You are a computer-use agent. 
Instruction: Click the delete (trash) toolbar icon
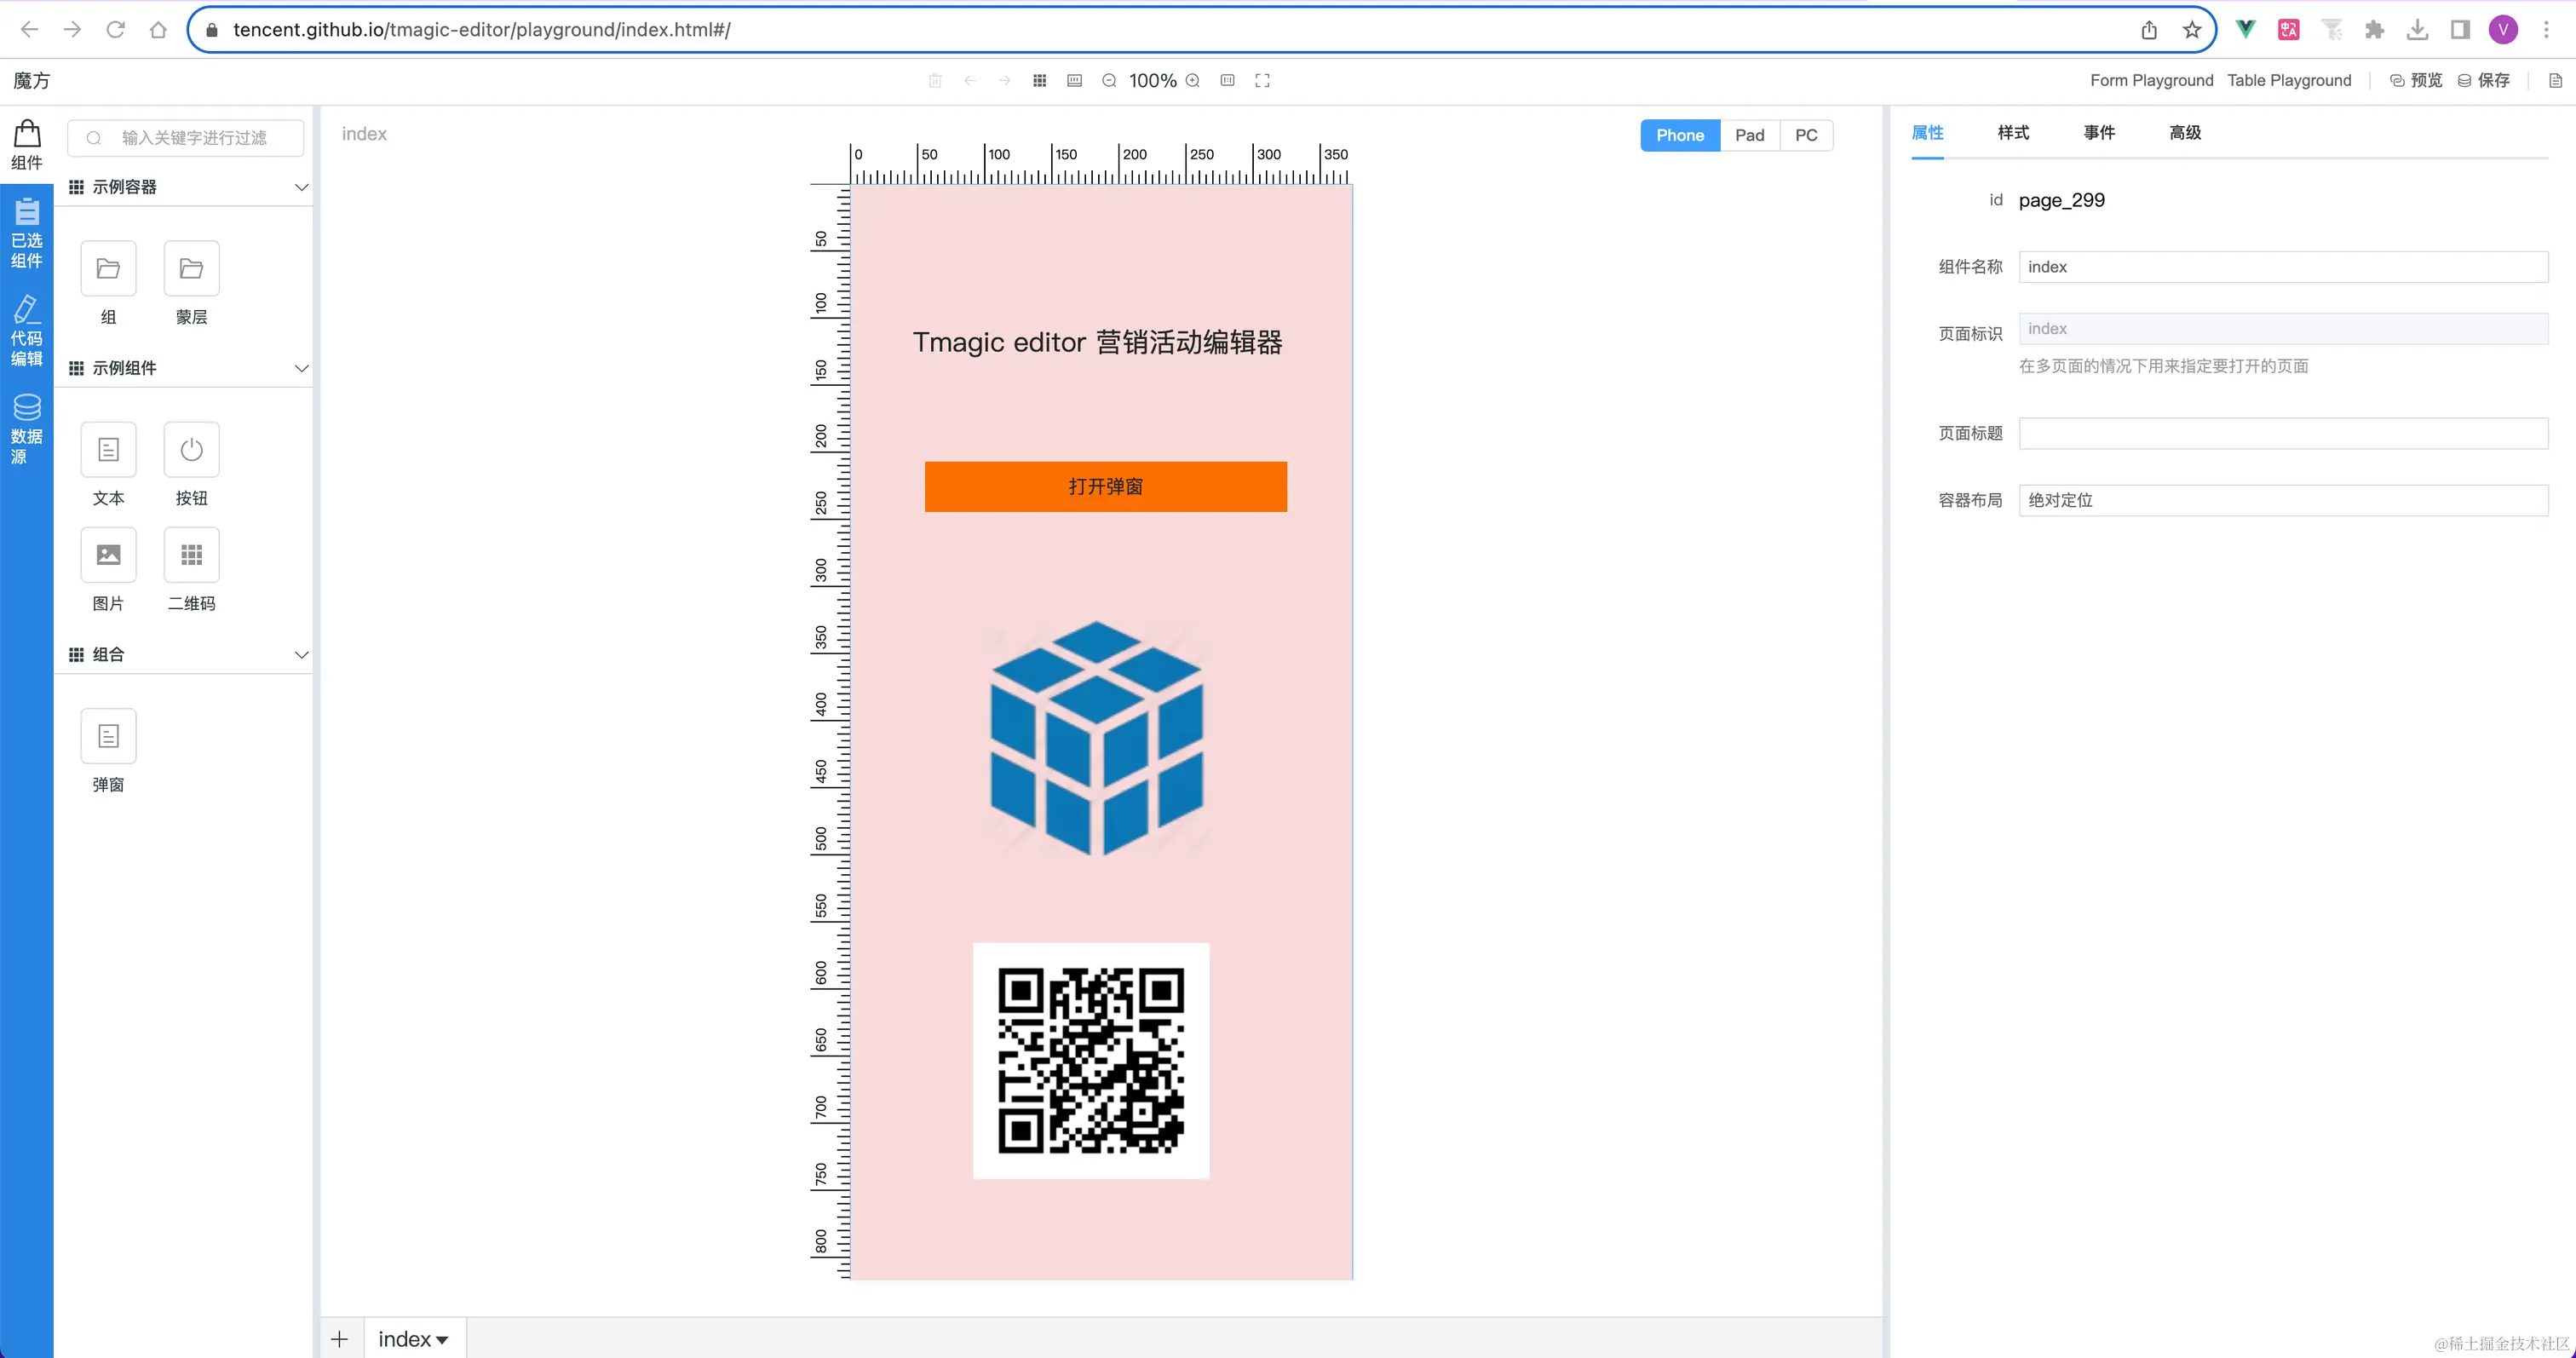[x=935, y=81]
